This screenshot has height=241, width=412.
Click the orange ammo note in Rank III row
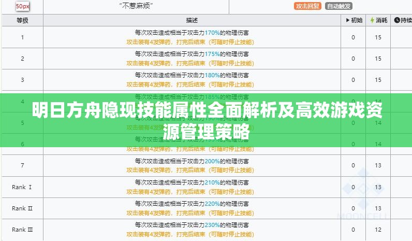(190, 234)
